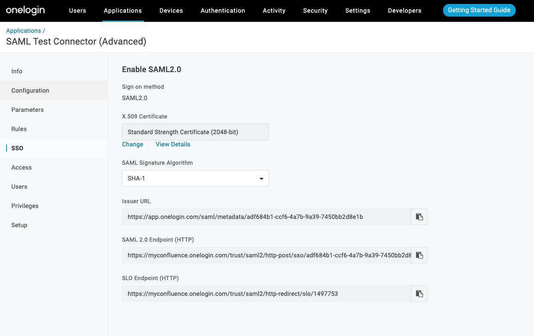Click the Change certificate link
The height and width of the screenshot is (336, 534).
(133, 144)
